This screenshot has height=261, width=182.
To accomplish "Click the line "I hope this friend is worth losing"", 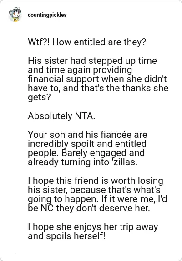I will pos(96,181).
